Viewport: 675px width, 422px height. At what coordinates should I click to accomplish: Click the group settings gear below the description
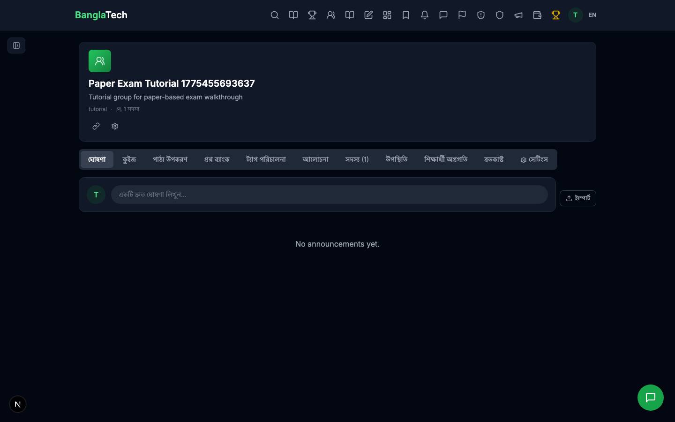(x=115, y=126)
